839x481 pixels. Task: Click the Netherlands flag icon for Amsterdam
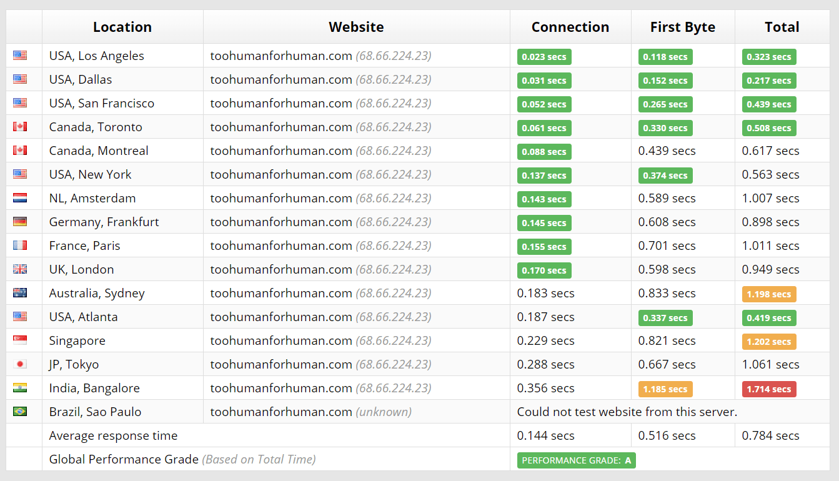coord(20,198)
